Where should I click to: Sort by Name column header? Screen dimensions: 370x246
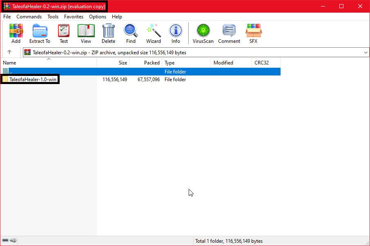tap(48, 63)
